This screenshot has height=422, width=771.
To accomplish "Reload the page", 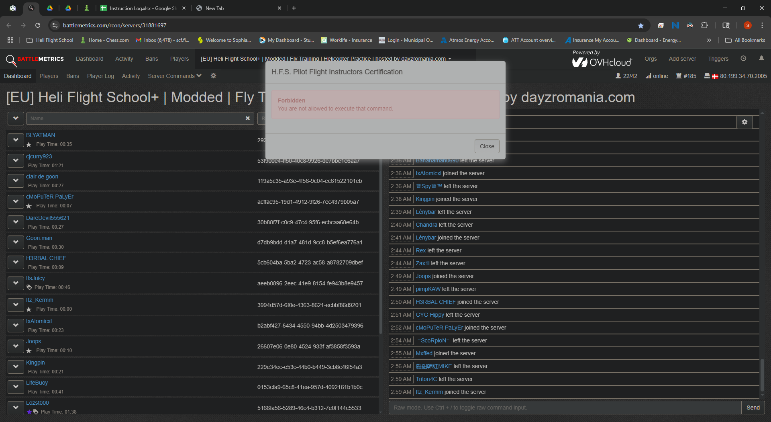I will click(38, 25).
